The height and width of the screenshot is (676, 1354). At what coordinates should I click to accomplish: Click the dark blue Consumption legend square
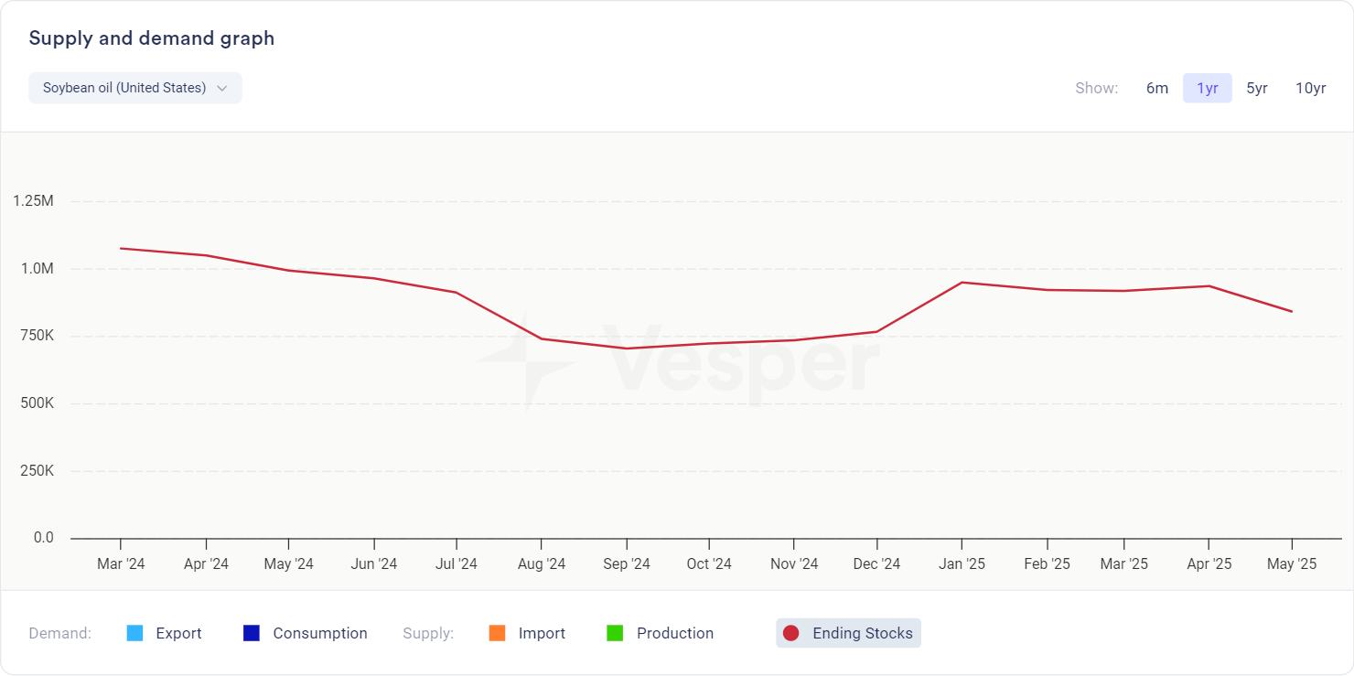coord(252,633)
